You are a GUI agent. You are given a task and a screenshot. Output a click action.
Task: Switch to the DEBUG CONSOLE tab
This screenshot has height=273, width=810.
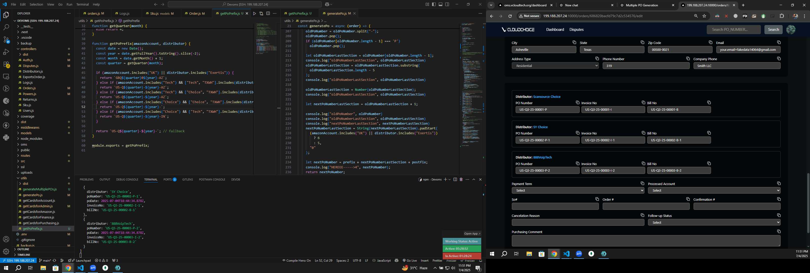coord(127,180)
